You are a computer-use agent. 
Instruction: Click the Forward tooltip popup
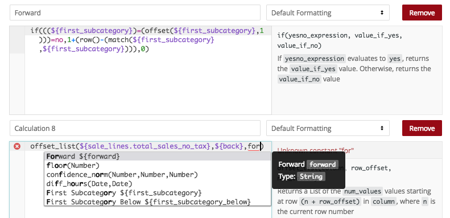[308, 170]
